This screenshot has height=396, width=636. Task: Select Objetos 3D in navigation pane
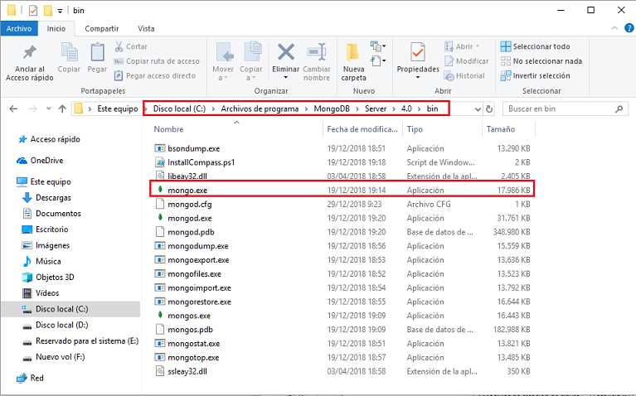[55, 278]
